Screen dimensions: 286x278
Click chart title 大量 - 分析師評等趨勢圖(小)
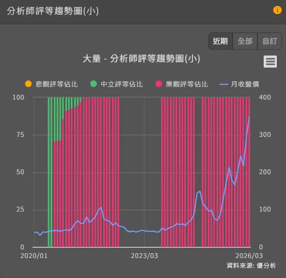(x=141, y=59)
